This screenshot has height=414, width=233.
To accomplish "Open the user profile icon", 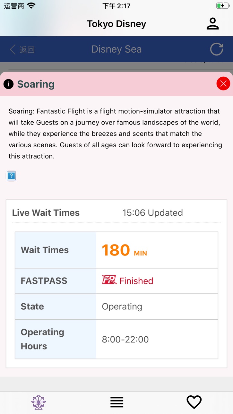I will tap(212, 24).
